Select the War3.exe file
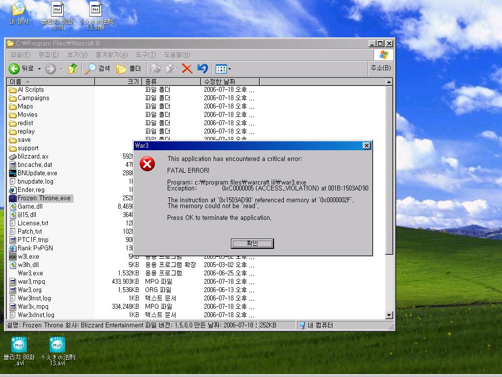The height and width of the screenshot is (377, 502). (30, 273)
